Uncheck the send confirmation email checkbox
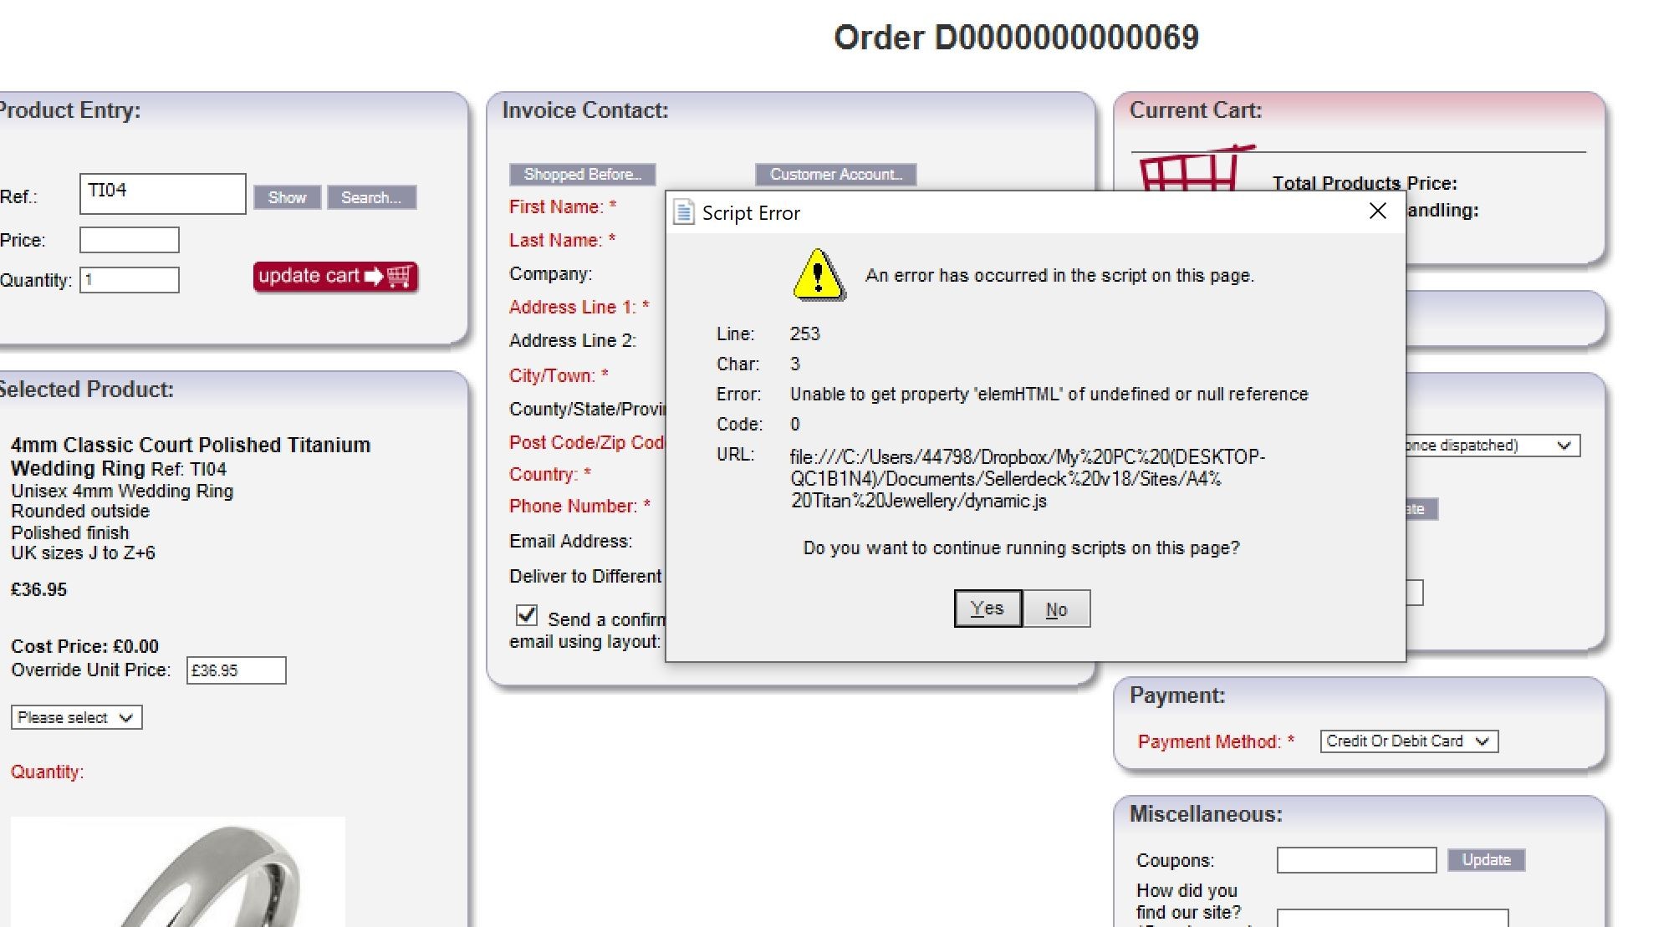1679x927 pixels. [526, 615]
